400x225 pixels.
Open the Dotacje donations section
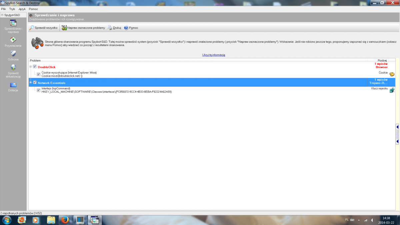click(x=13, y=87)
